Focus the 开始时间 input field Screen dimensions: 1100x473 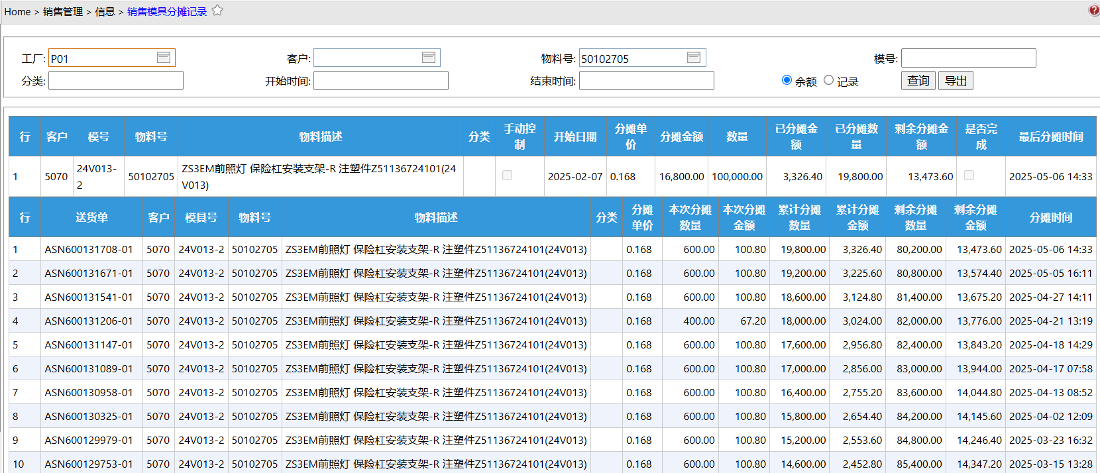381,81
